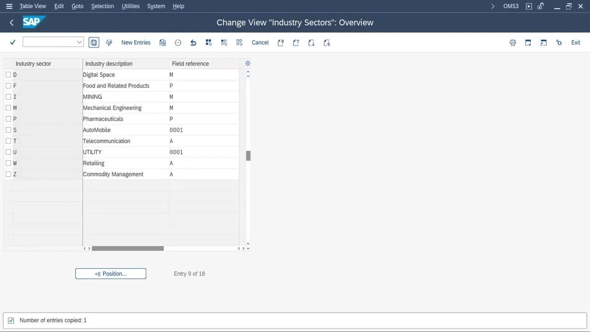Screen dimensions: 590x332
Task: Open the Goto menu
Action: pos(77,6)
